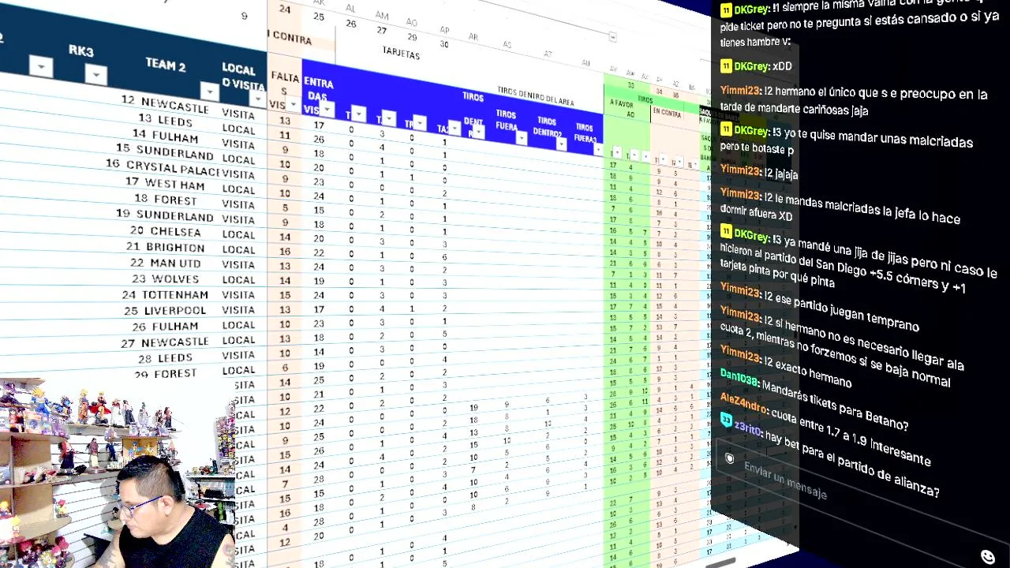Select the BRIGHTON cell in row 21
This screenshot has width=1010, height=568.
[x=175, y=247]
